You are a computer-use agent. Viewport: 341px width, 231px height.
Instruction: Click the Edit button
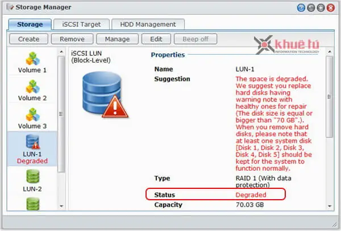pos(156,39)
